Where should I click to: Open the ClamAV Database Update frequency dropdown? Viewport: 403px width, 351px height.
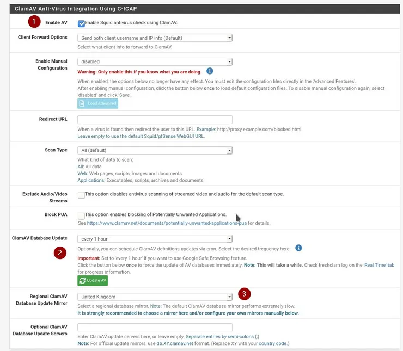155,238
